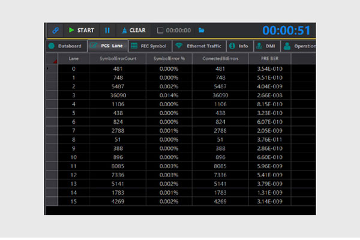Click the 00:00:00 duration field
360x240 pixels.
[178, 31]
